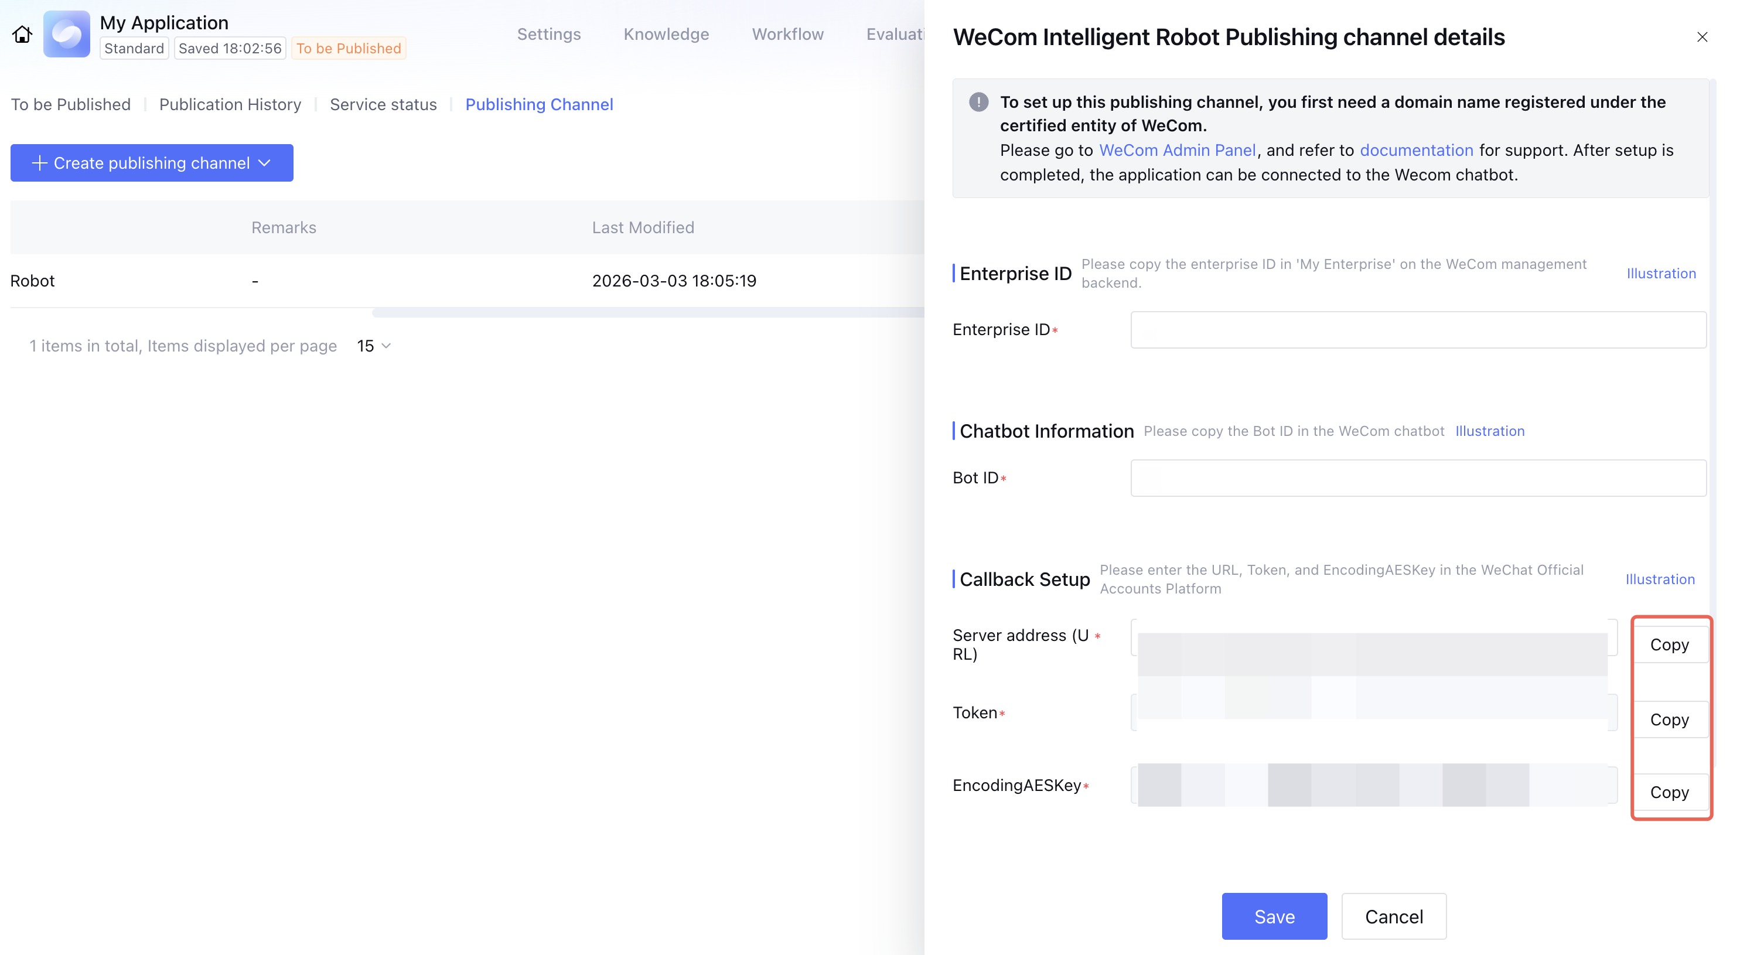Click the home icon

[22, 35]
